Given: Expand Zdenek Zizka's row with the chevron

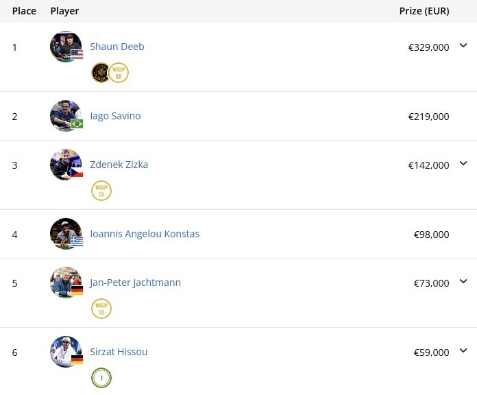Looking at the screenshot, I should tap(463, 164).
